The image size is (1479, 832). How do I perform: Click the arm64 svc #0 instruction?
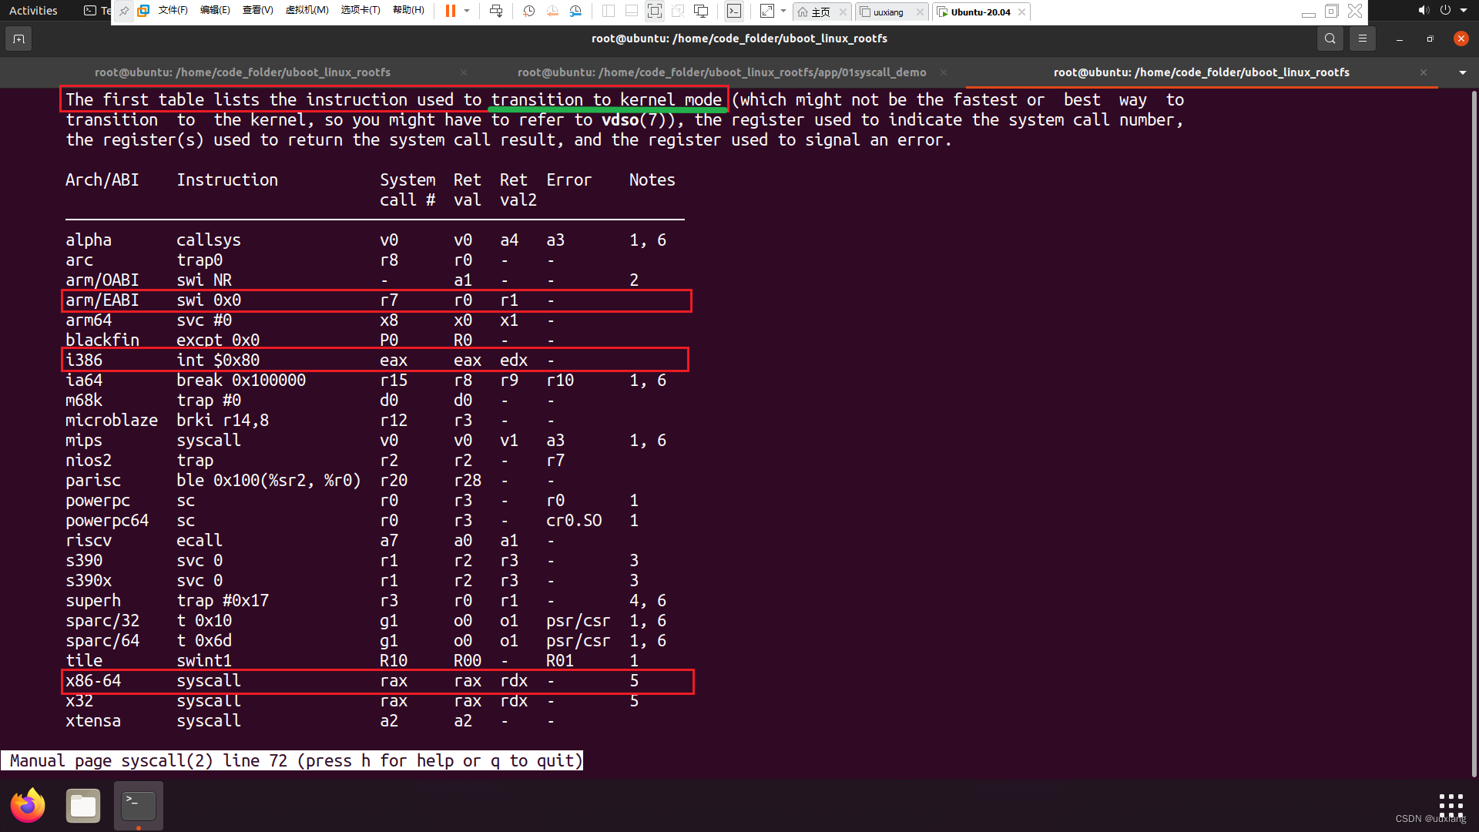(x=204, y=320)
